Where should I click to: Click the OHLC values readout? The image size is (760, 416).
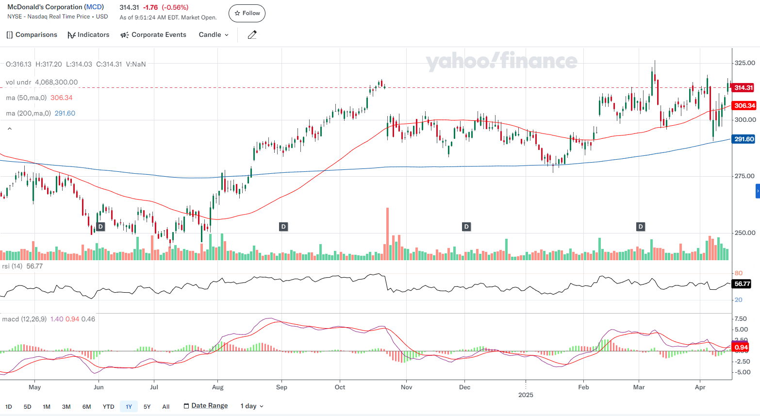(x=76, y=64)
